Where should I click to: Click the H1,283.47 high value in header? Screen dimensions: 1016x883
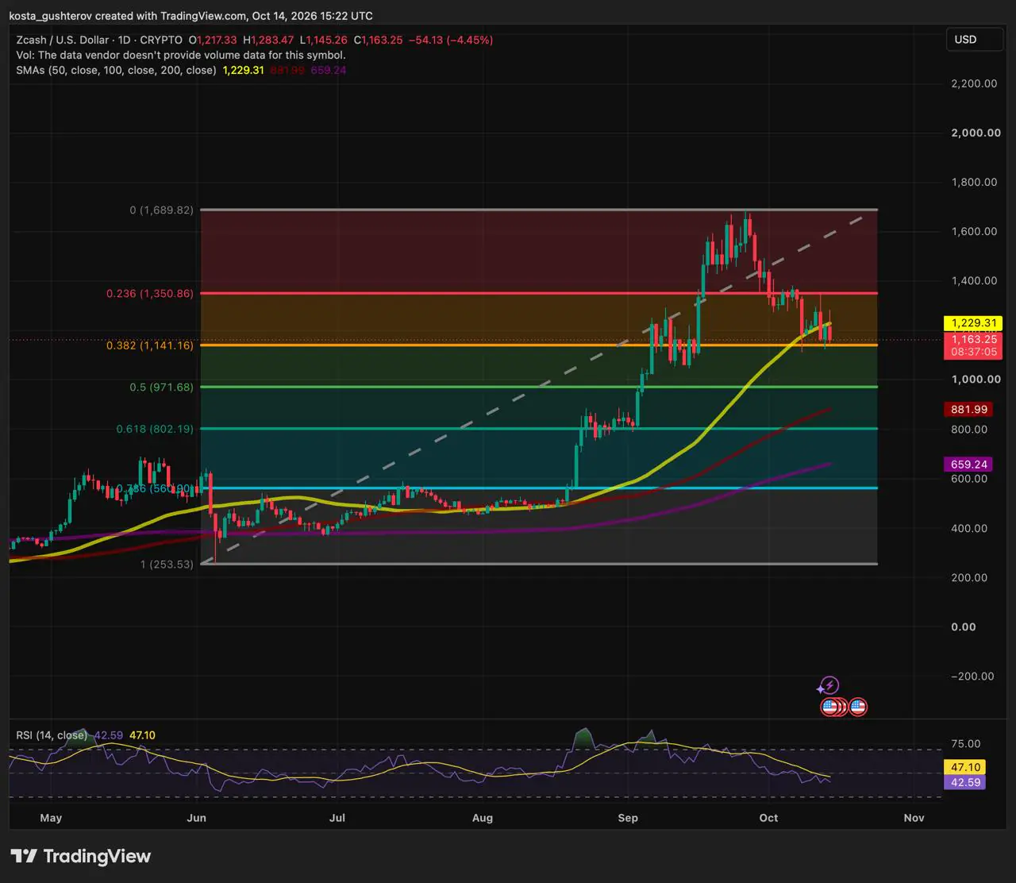268,40
